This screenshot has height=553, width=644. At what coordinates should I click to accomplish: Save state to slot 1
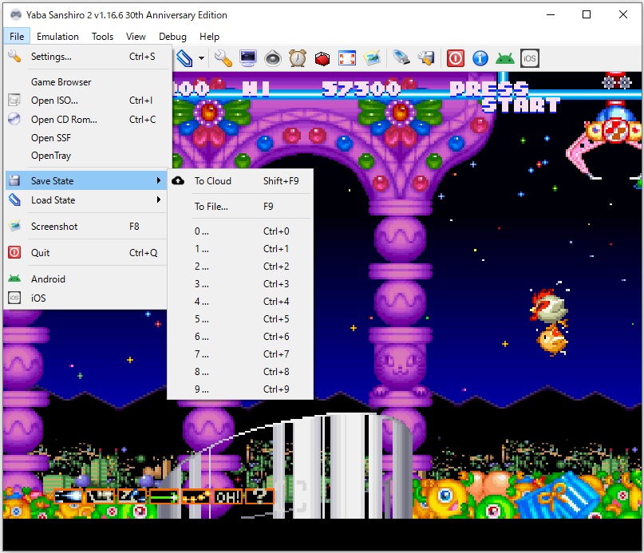pyautogui.click(x=240, y=249)
